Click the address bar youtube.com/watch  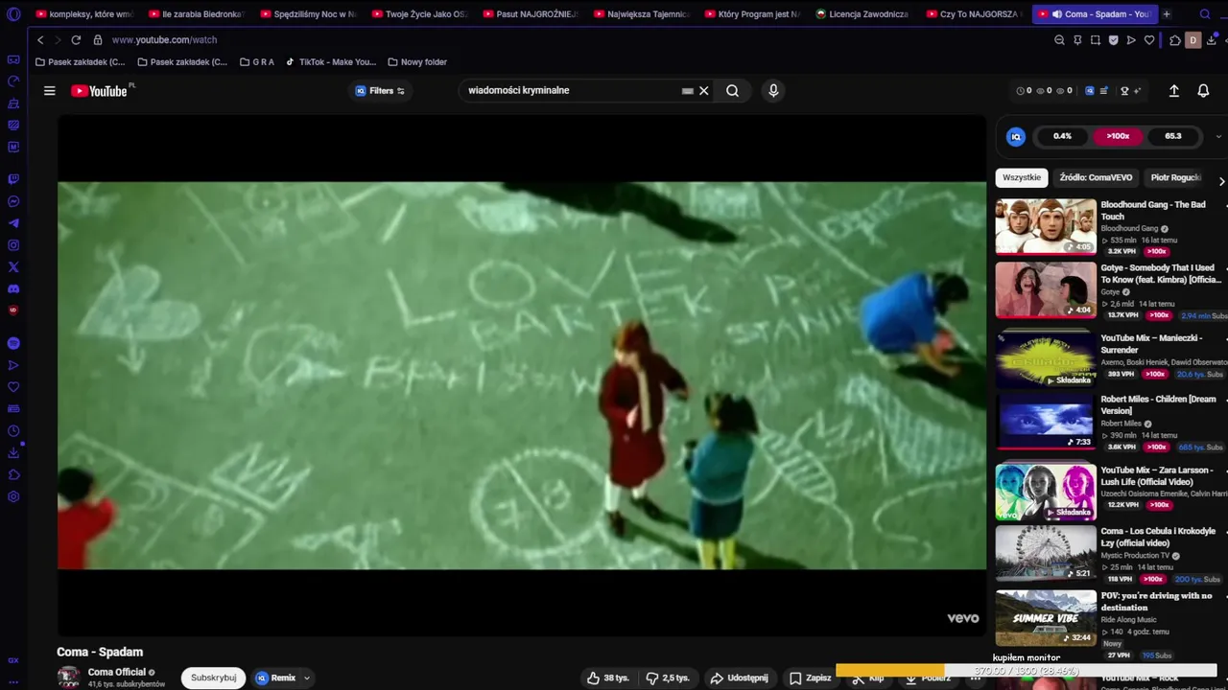[x=164, y=40]
